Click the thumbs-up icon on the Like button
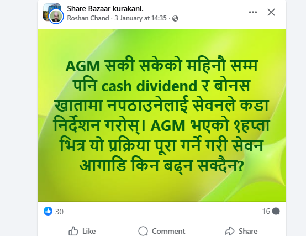The image size is (306, 236). pos(73,231)
